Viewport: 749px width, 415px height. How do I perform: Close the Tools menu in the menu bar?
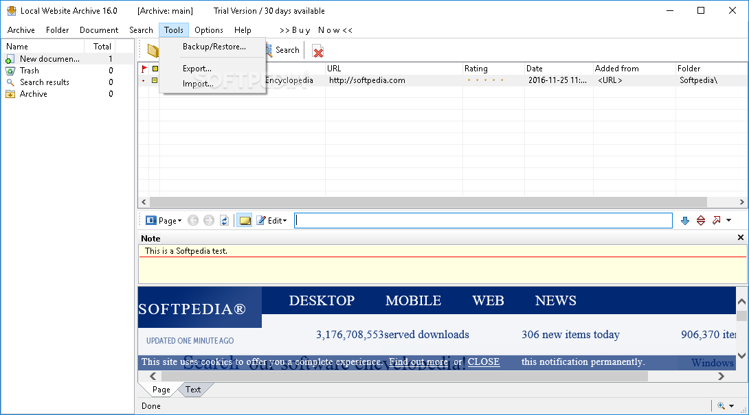pos(174,30)
